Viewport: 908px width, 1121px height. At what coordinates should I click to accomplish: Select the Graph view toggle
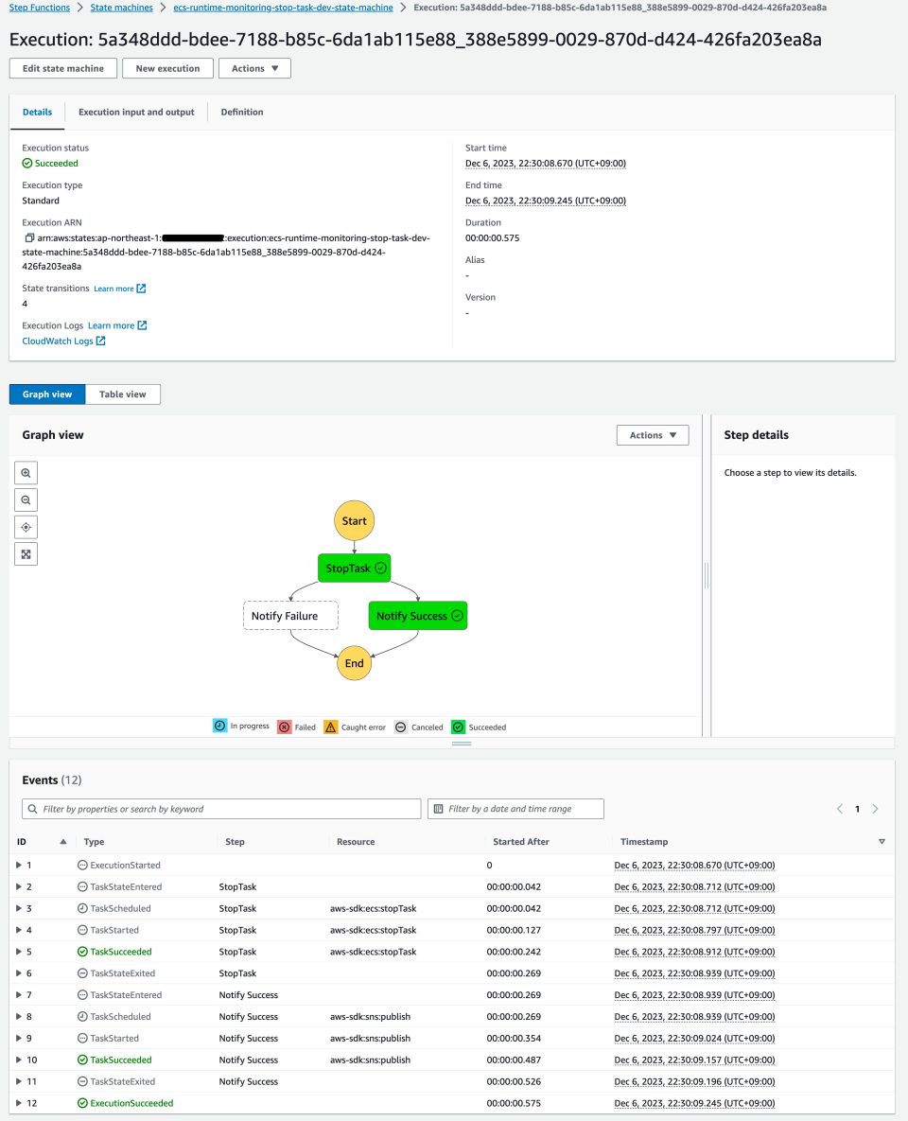[x=45, y=394]
